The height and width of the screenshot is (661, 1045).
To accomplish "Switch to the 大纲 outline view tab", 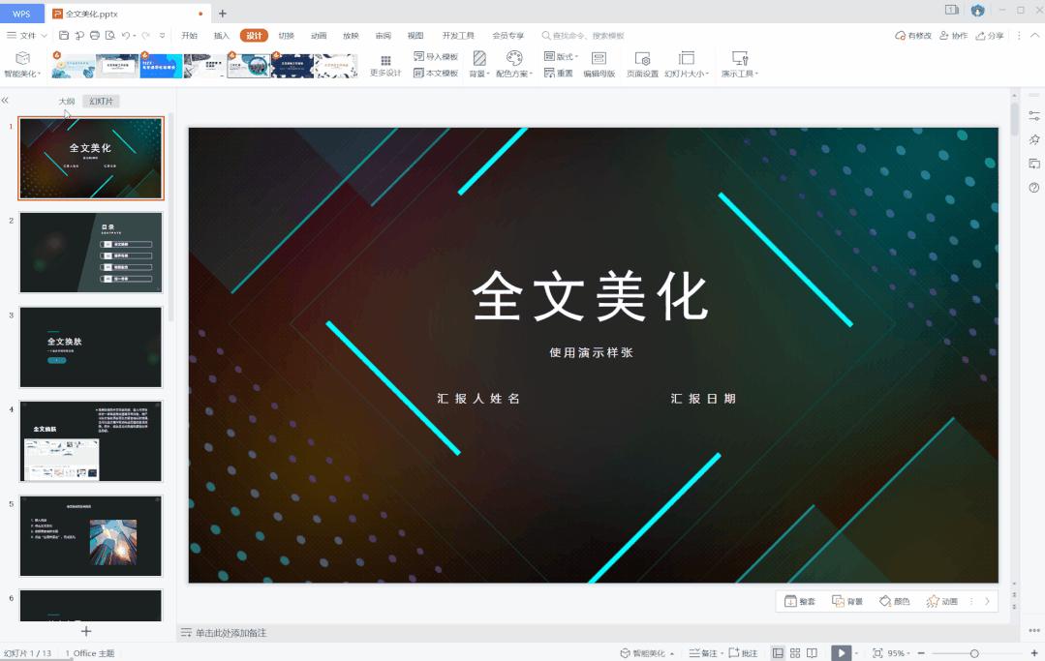I will coord(66,100).
